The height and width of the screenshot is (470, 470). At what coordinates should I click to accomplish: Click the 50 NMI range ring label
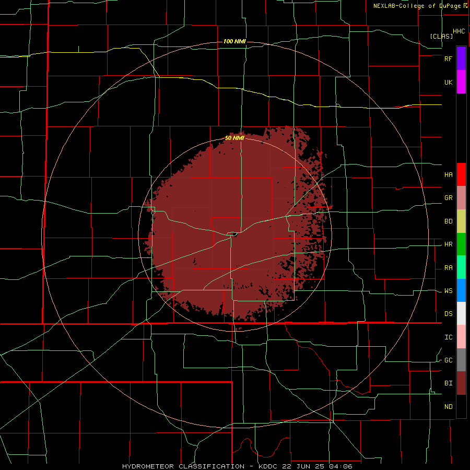(x=234, y=138)
